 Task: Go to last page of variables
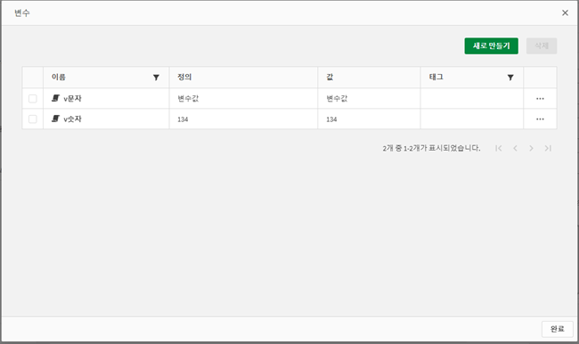(x=548, y=148)
